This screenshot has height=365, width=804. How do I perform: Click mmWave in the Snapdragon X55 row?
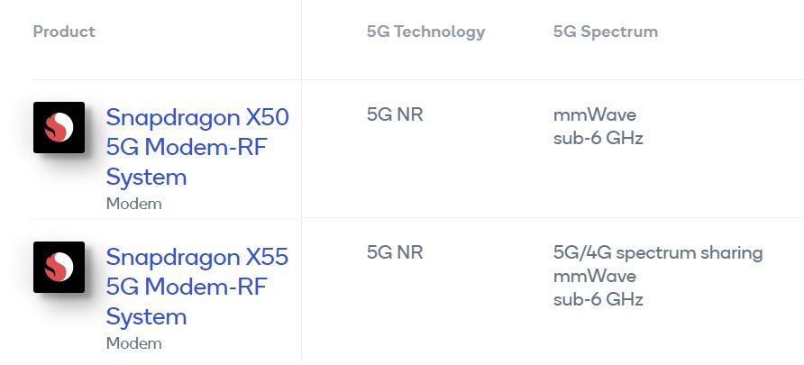point(595,277)
